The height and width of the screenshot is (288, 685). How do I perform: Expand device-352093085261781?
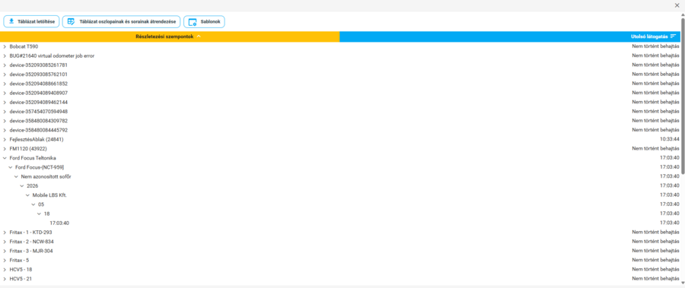5,65
